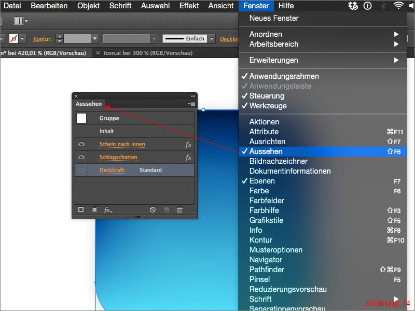Open the Aussehen panel flyout menu
Image resolution: width=415 pixels, height=311 pixels.
pyautogui.click(x=191, y=104)
